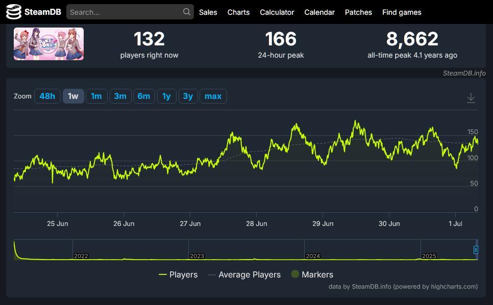Toggle the Markers legend item
The image size is (493, 305).
point(312,274)
